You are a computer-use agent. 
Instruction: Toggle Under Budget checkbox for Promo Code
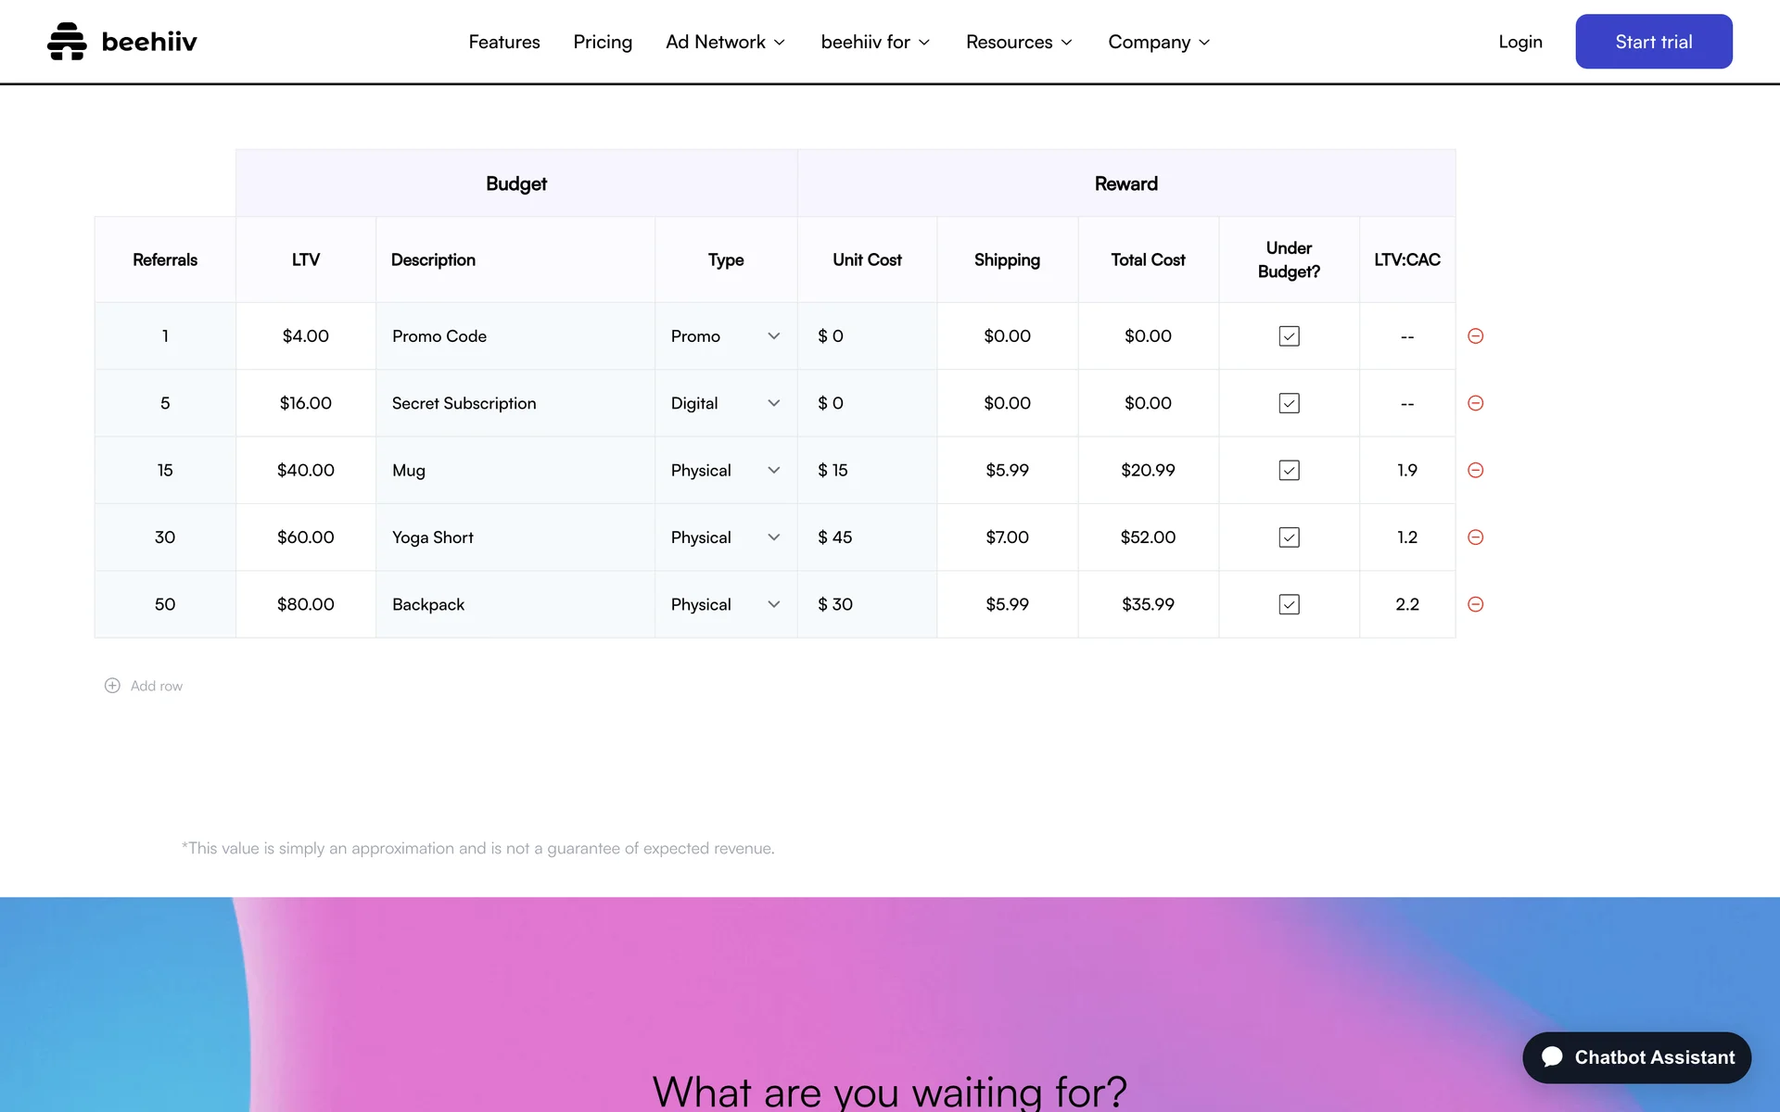tap(1289, 336)
